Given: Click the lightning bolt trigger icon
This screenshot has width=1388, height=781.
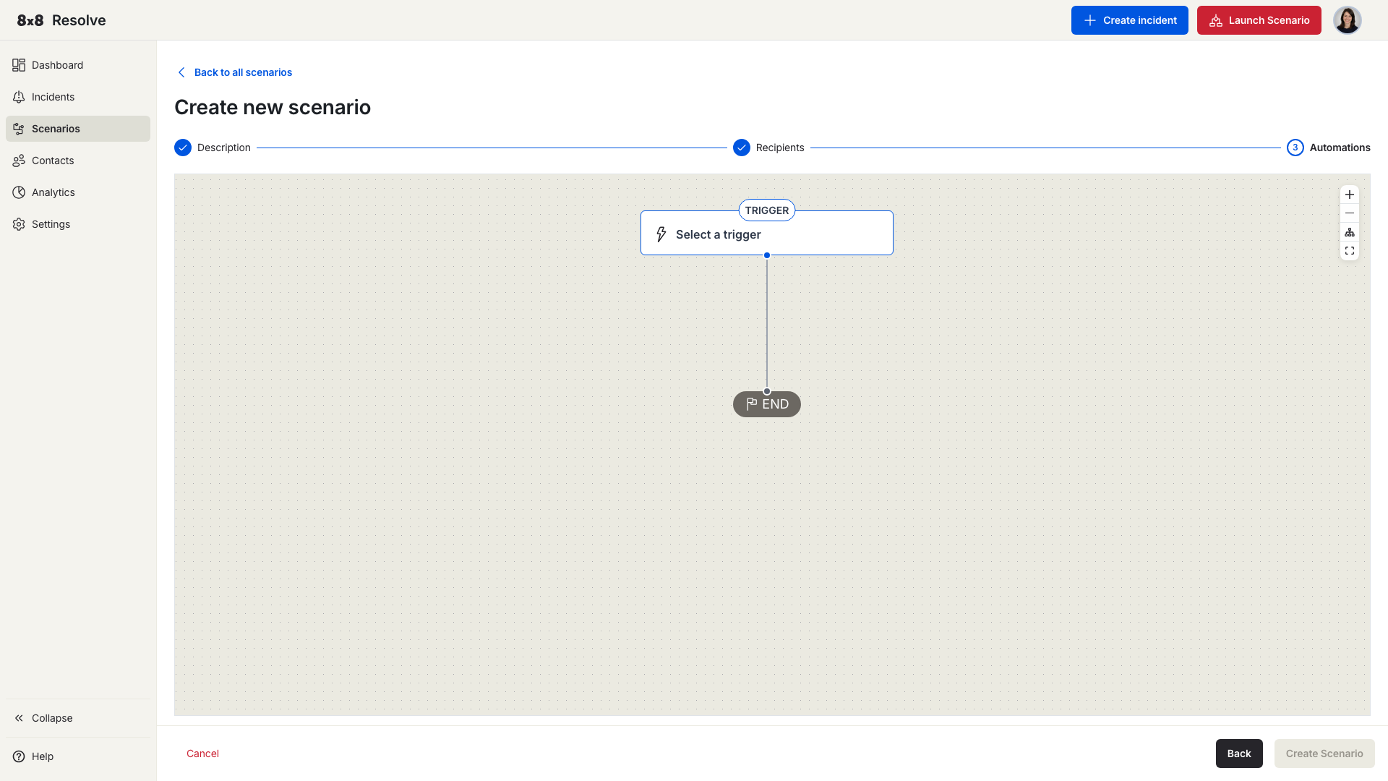Looking at the screenshot, I should (661, 234).
